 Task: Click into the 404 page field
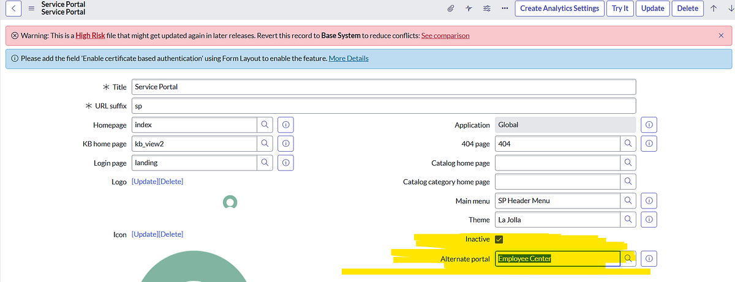pyautogui.click(x=557, y=144)
